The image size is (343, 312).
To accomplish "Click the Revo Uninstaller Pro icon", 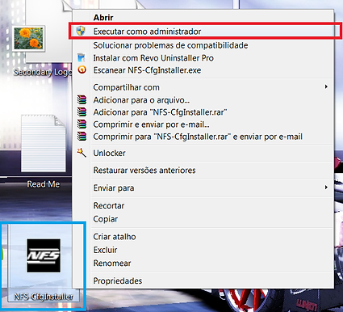I will click(x=82, y=57).
